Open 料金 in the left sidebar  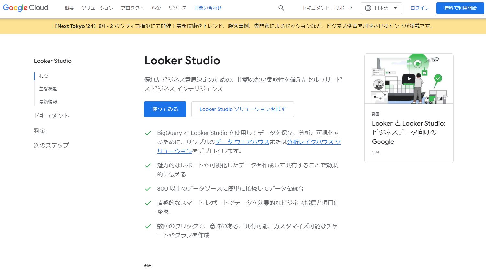[x=40, y=130]
